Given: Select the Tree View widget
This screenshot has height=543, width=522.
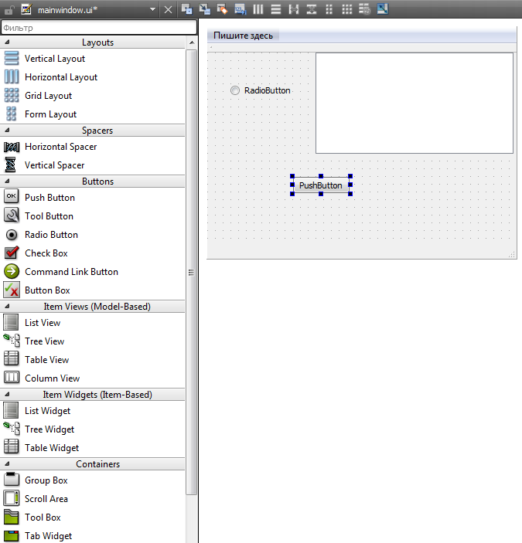Looking at the screenshot, I should click(x=93, y=341).
